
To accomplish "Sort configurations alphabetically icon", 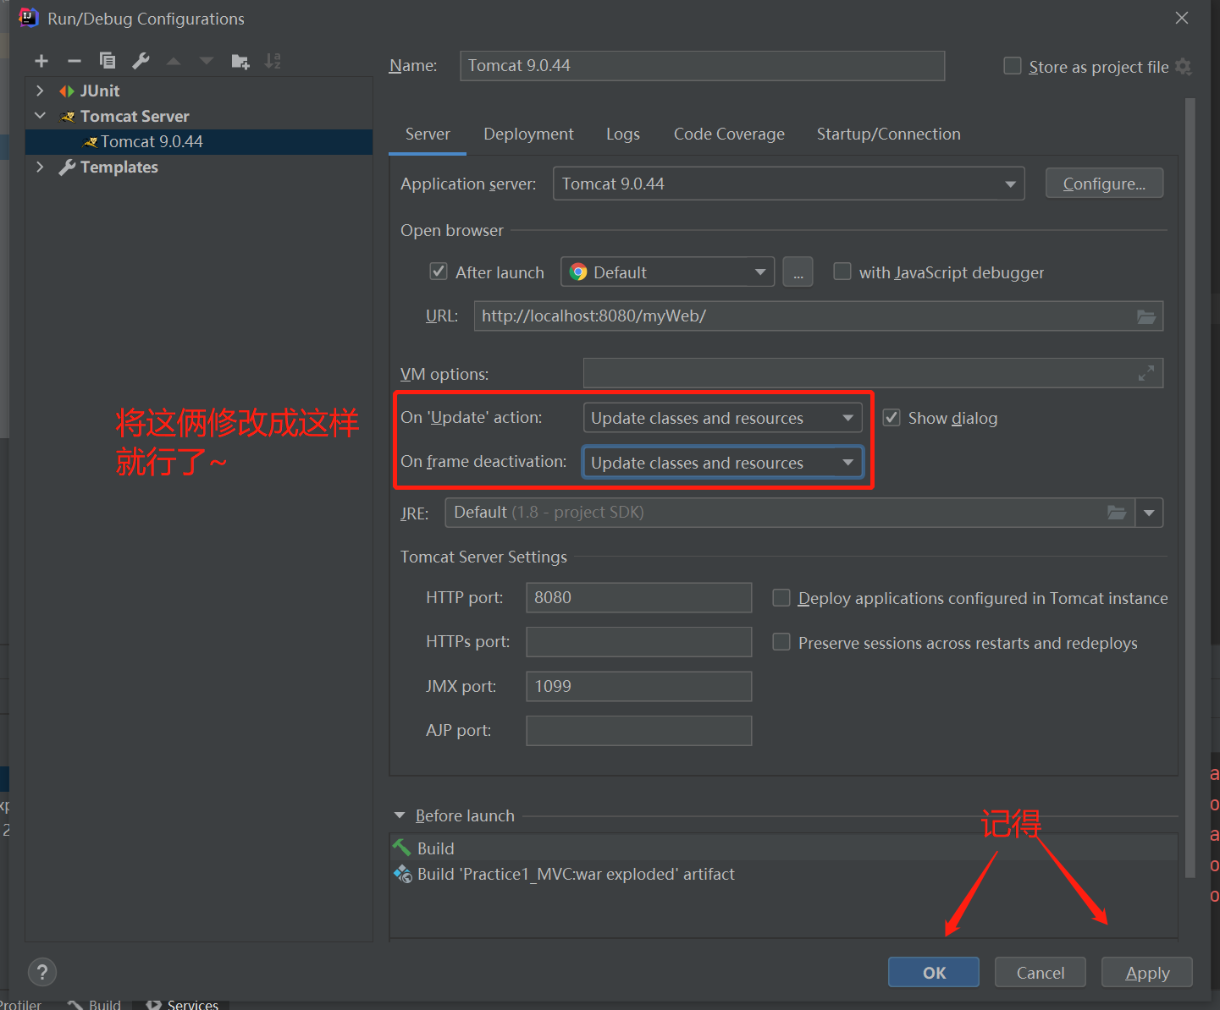I will point(273,61).
